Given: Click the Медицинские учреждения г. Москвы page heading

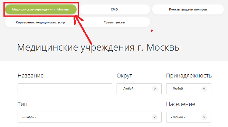Looking at the screenshot, I should (99, 47).
